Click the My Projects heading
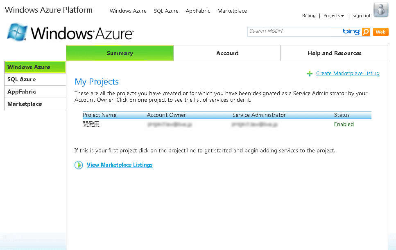 click(x=97, y=82)
